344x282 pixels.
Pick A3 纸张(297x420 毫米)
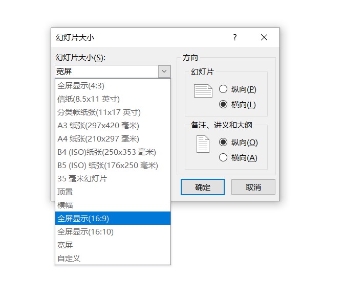point(113,126)
